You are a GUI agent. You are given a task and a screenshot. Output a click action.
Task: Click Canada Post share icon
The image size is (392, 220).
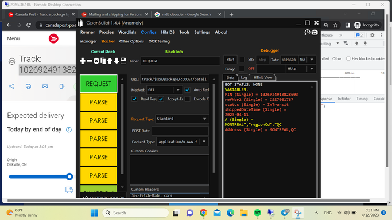[11, 87]
